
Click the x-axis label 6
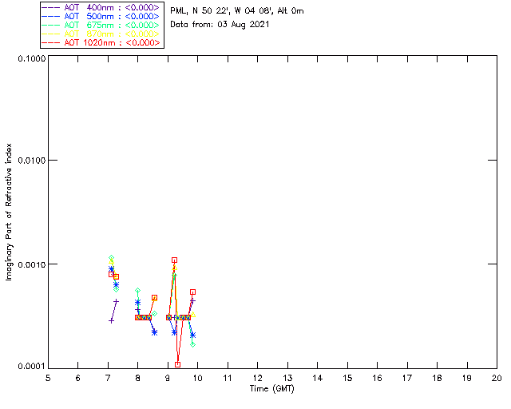tap(78, 378)
